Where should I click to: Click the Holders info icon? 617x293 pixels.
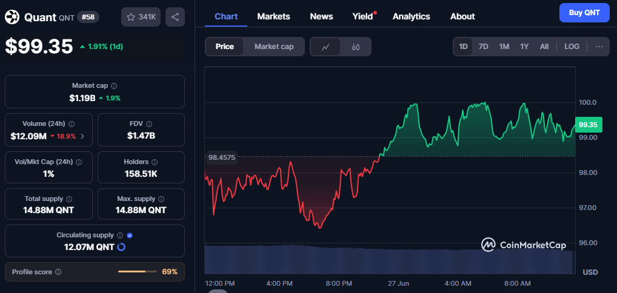[154, 162]
